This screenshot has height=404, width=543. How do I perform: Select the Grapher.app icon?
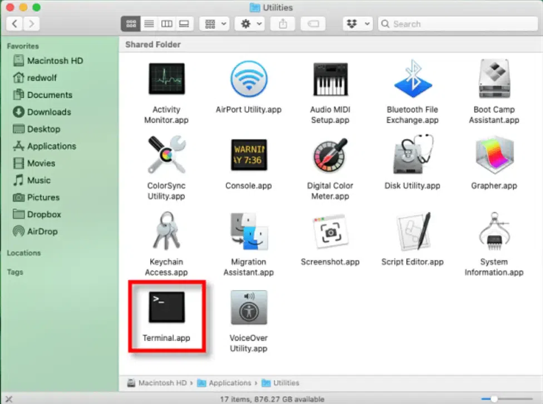point(494,154)
